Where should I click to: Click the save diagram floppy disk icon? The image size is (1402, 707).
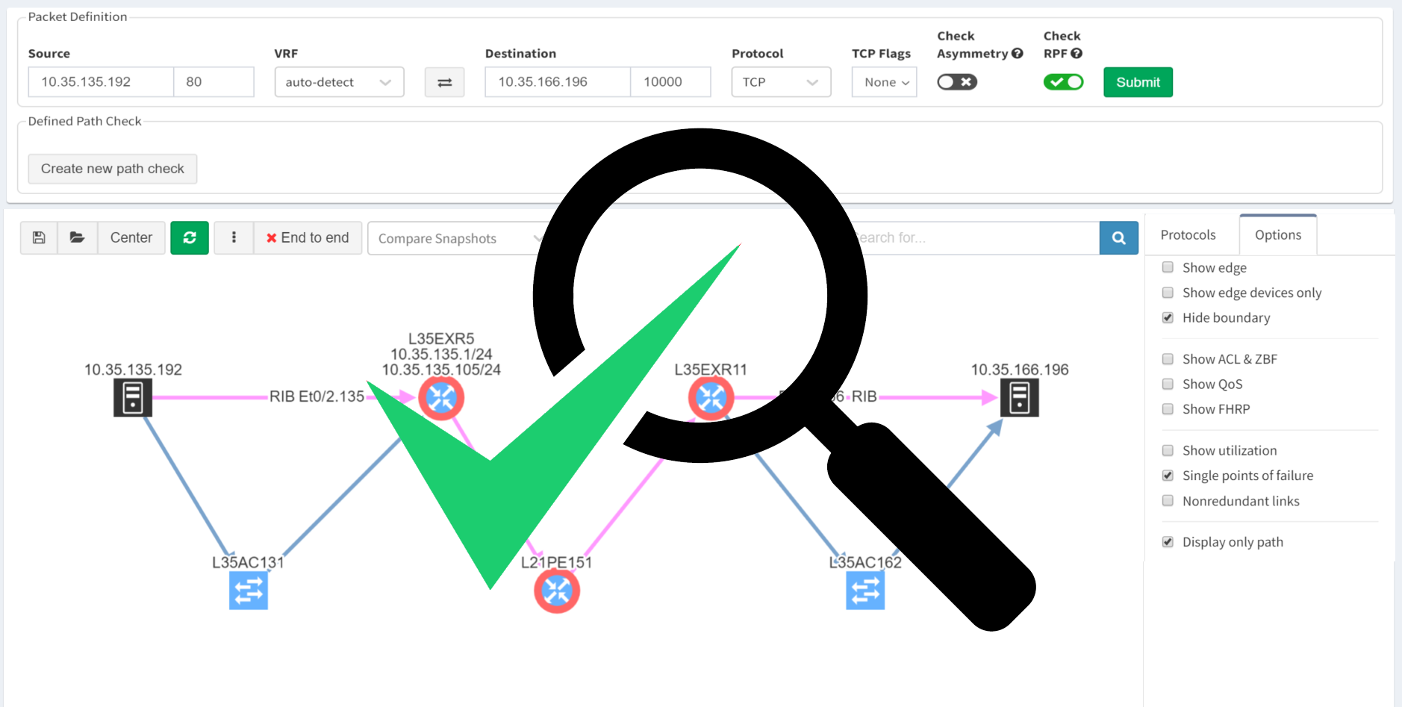click(x=39, y=238)
